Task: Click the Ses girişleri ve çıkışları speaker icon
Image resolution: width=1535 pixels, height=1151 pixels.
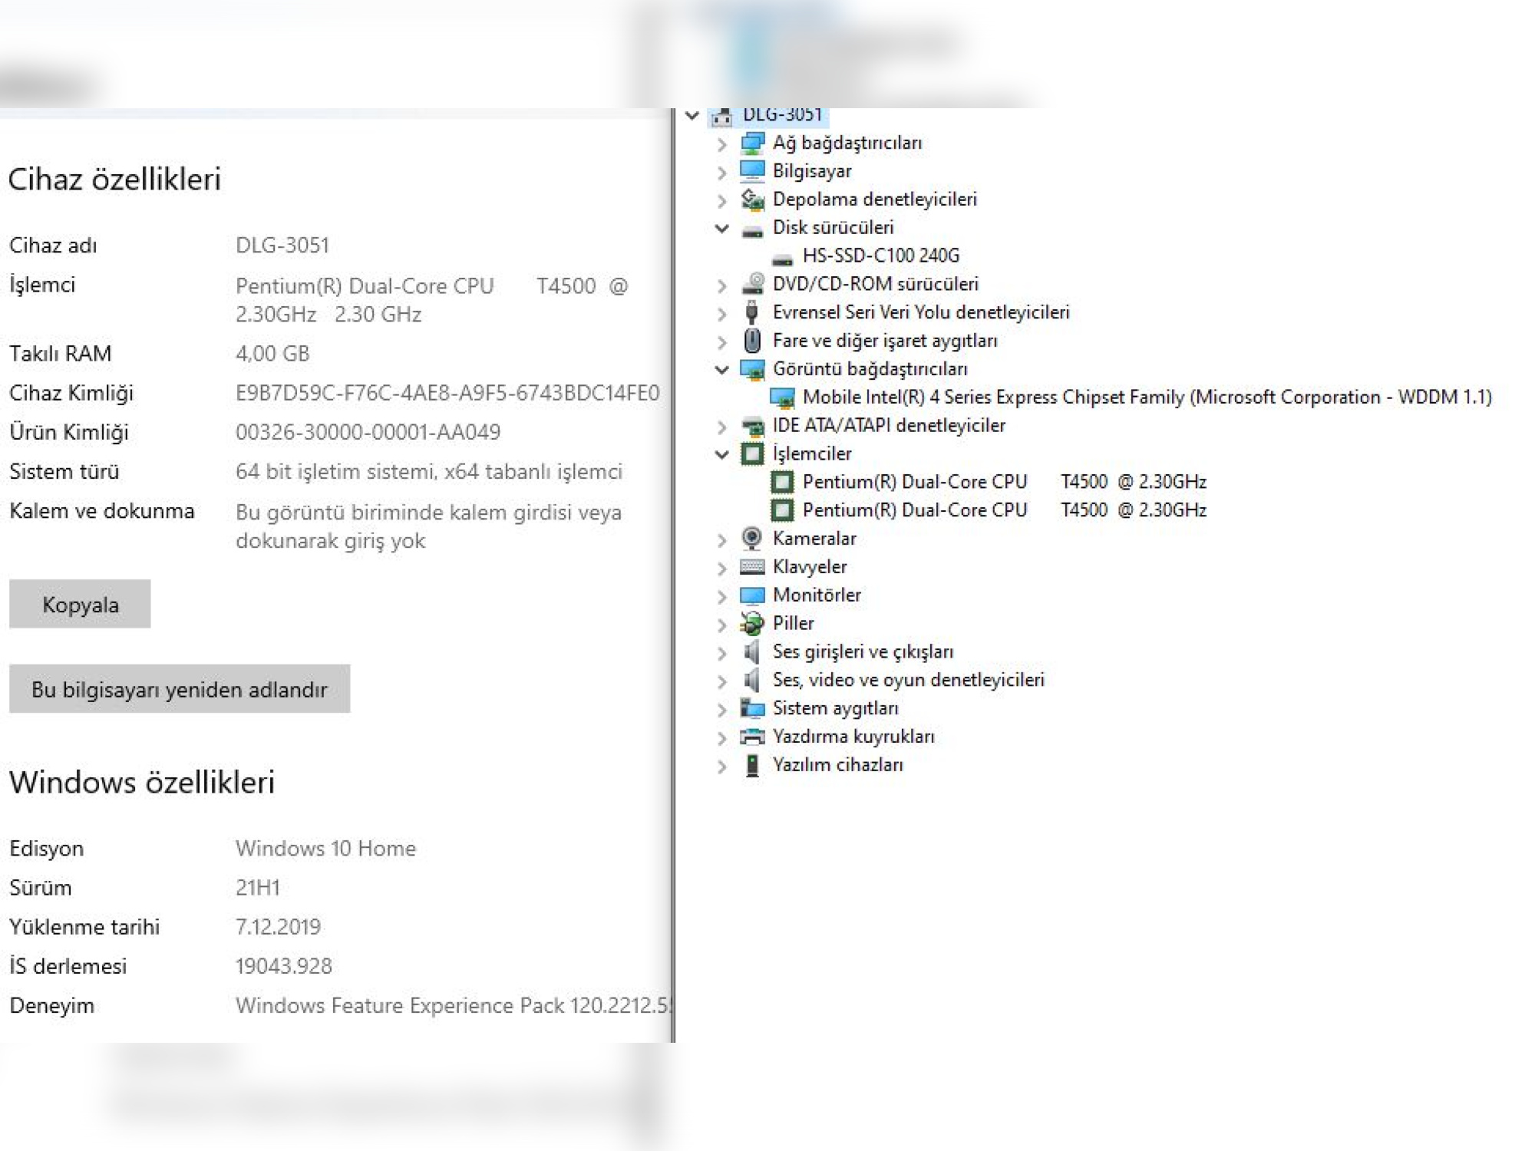Action: (x=752, y=651)
